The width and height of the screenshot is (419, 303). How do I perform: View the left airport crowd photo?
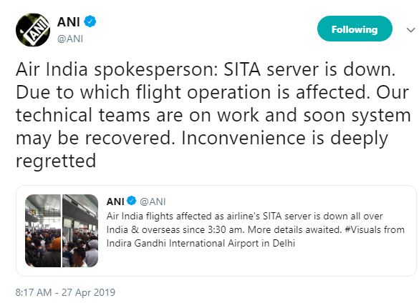pyautogui.click(x=43, y=231)
